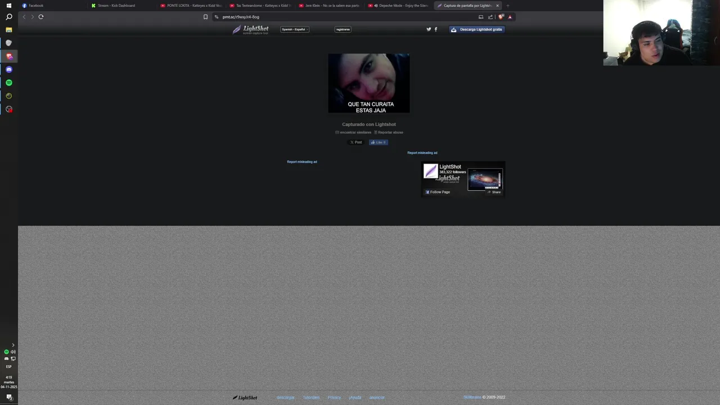Open the taskbar clock and date

8,382
